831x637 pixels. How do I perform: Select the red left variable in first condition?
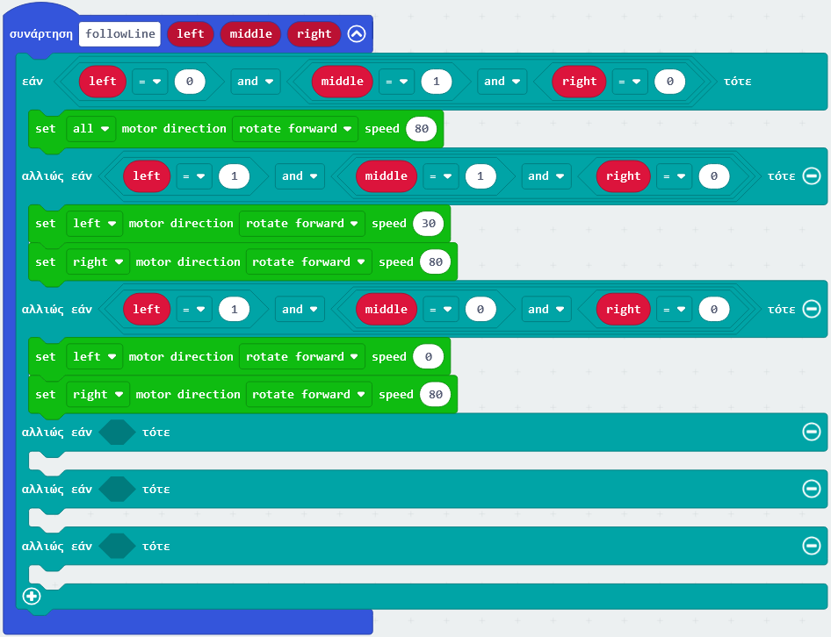[x=103, y=82]
